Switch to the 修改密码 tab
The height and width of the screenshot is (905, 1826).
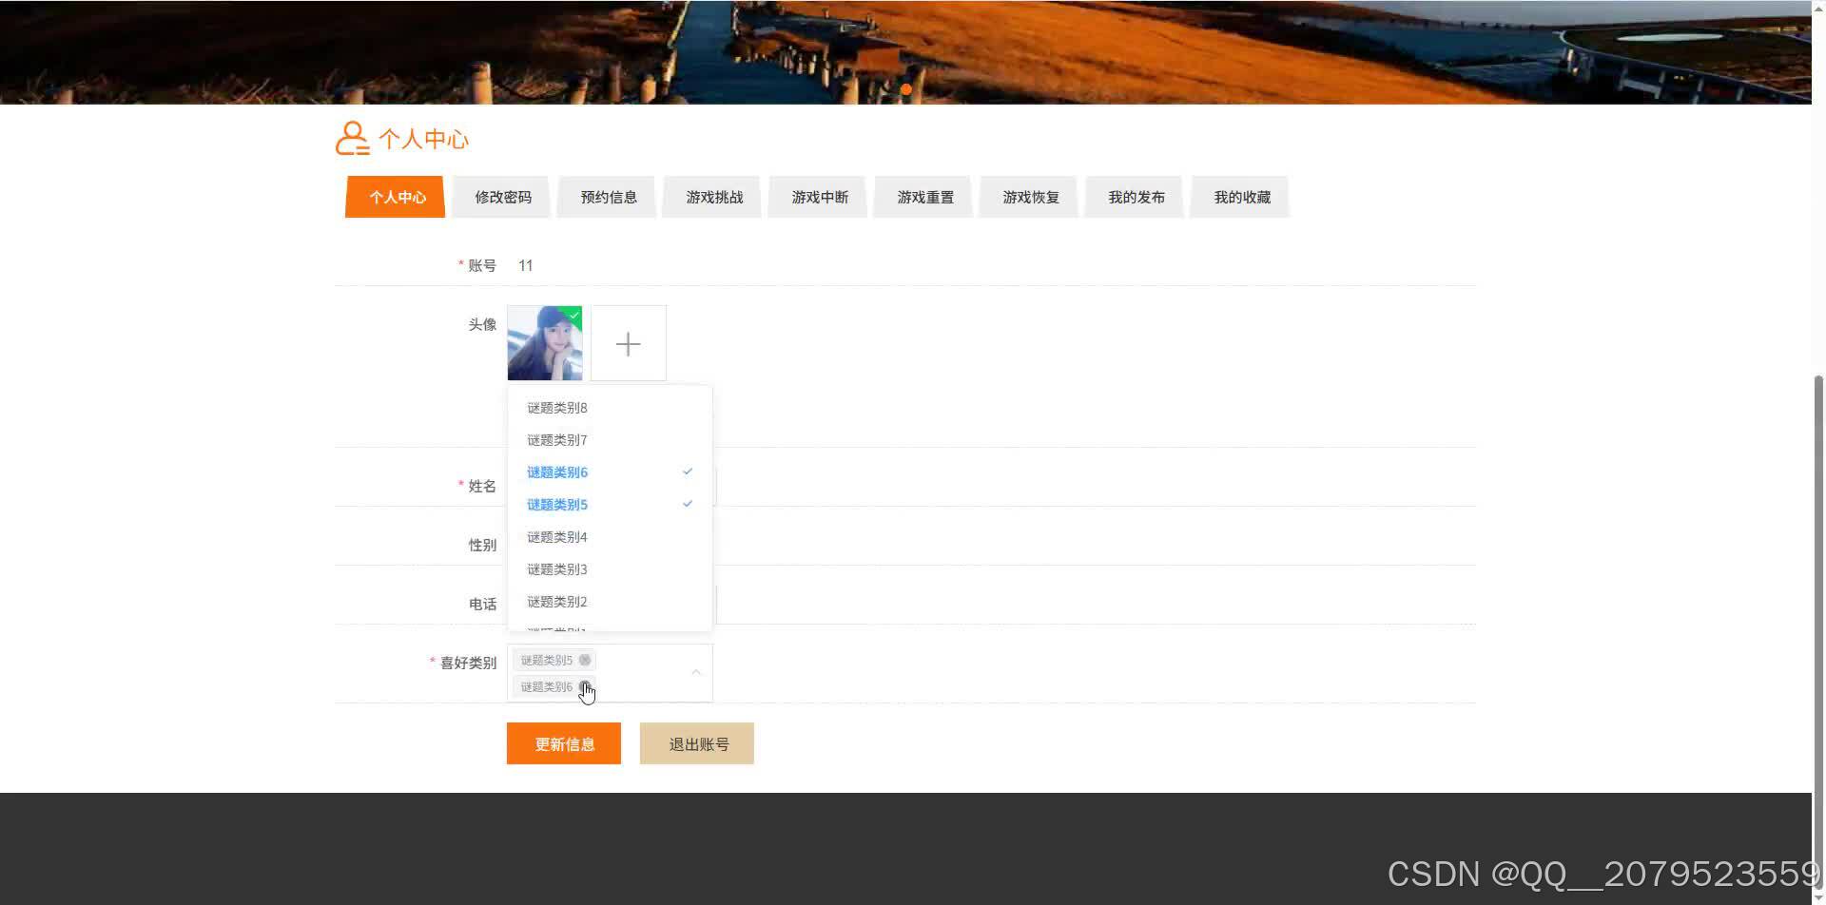pos(503,197)
